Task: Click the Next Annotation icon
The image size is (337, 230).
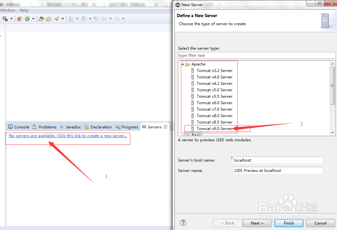Action: tap(71, 19)
